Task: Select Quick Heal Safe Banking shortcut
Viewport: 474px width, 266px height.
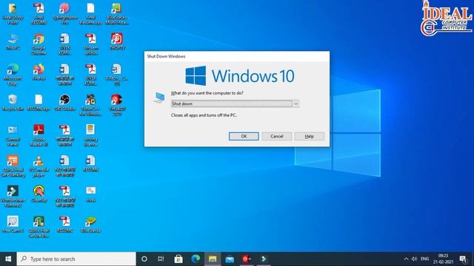Action: (x=13, y=166)
